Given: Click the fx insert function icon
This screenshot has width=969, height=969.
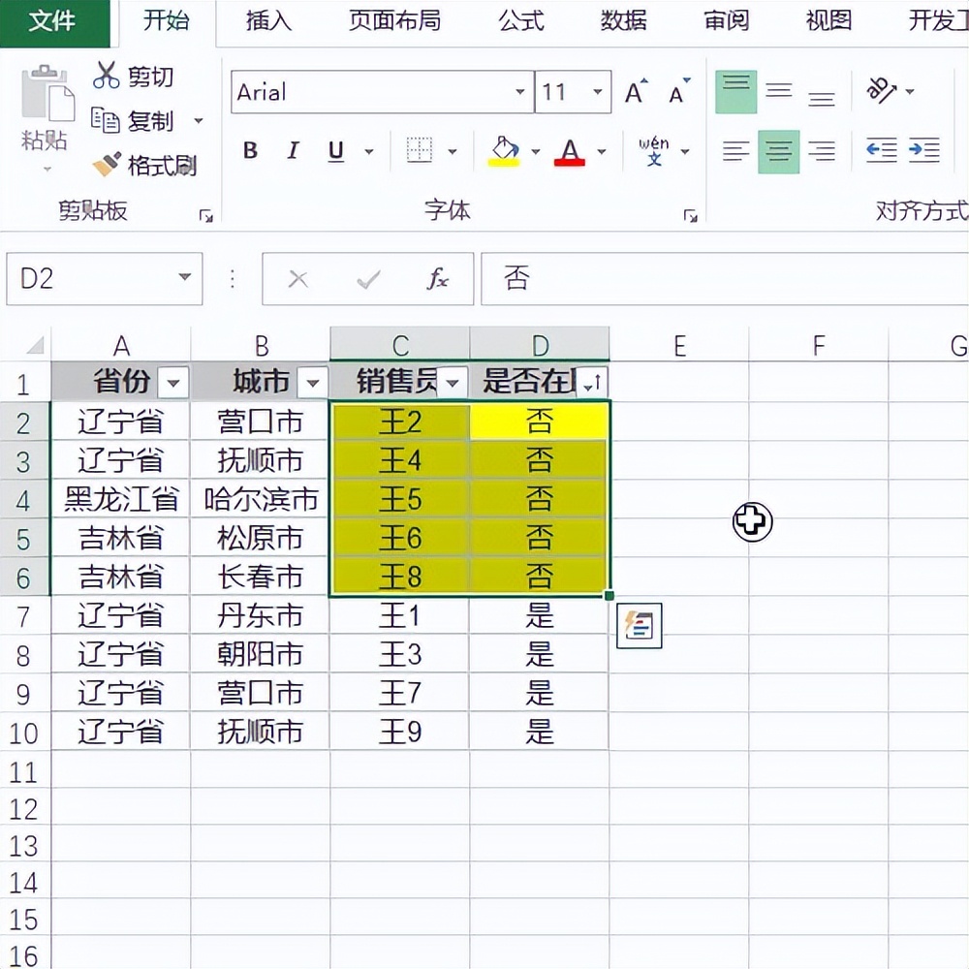Looking at the screenshot, I should [x=438, y=279].
